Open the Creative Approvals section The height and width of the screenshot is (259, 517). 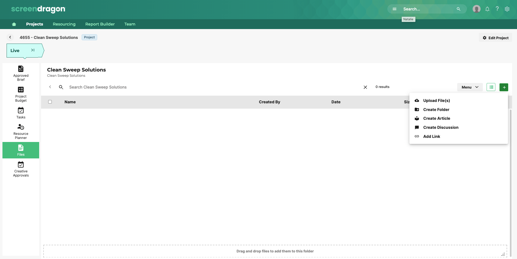pyautogui.click(x=21, y=169)
